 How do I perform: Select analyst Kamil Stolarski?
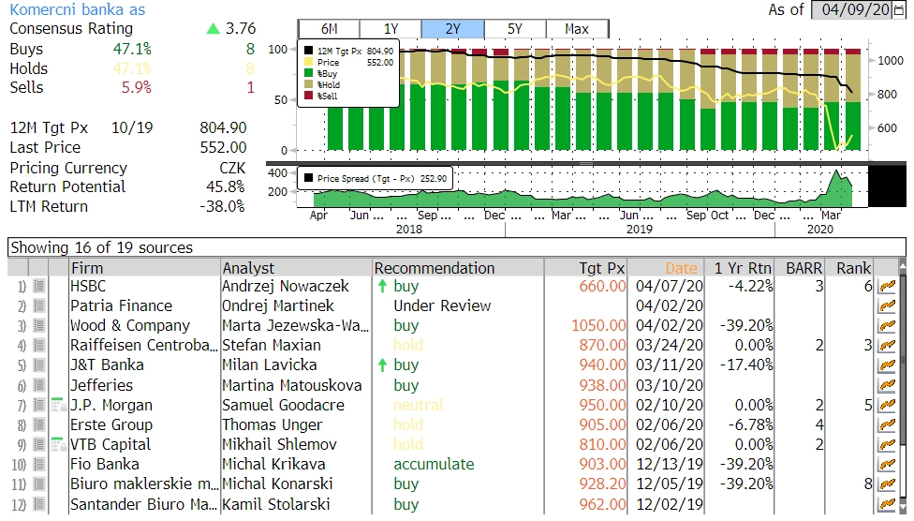(x=275, y=504)
